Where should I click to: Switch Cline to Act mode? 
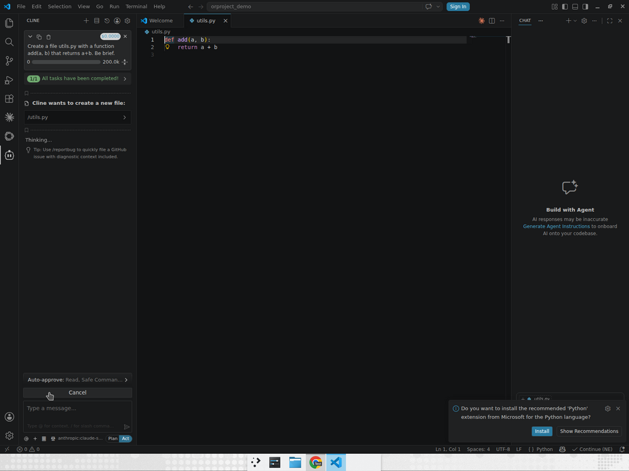pyautogui.click(x=125, y=438)
